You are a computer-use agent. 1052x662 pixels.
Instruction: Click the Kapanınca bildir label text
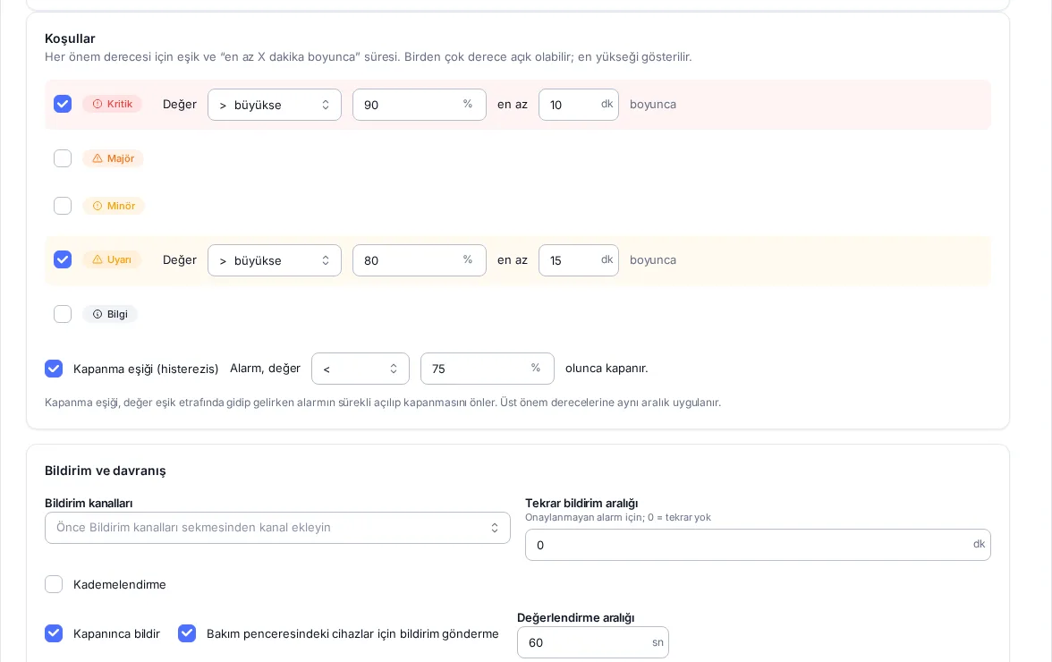(x=116, y=634)
